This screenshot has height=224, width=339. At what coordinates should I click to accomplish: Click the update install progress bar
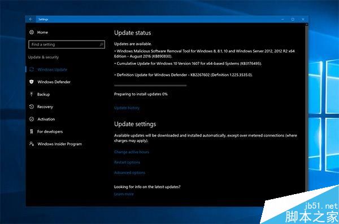pos(150,86)
